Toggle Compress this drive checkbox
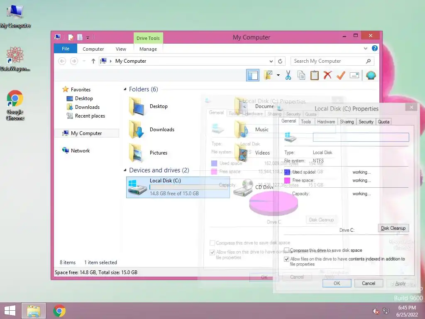The image size is (425, 319). pos(286,250)
